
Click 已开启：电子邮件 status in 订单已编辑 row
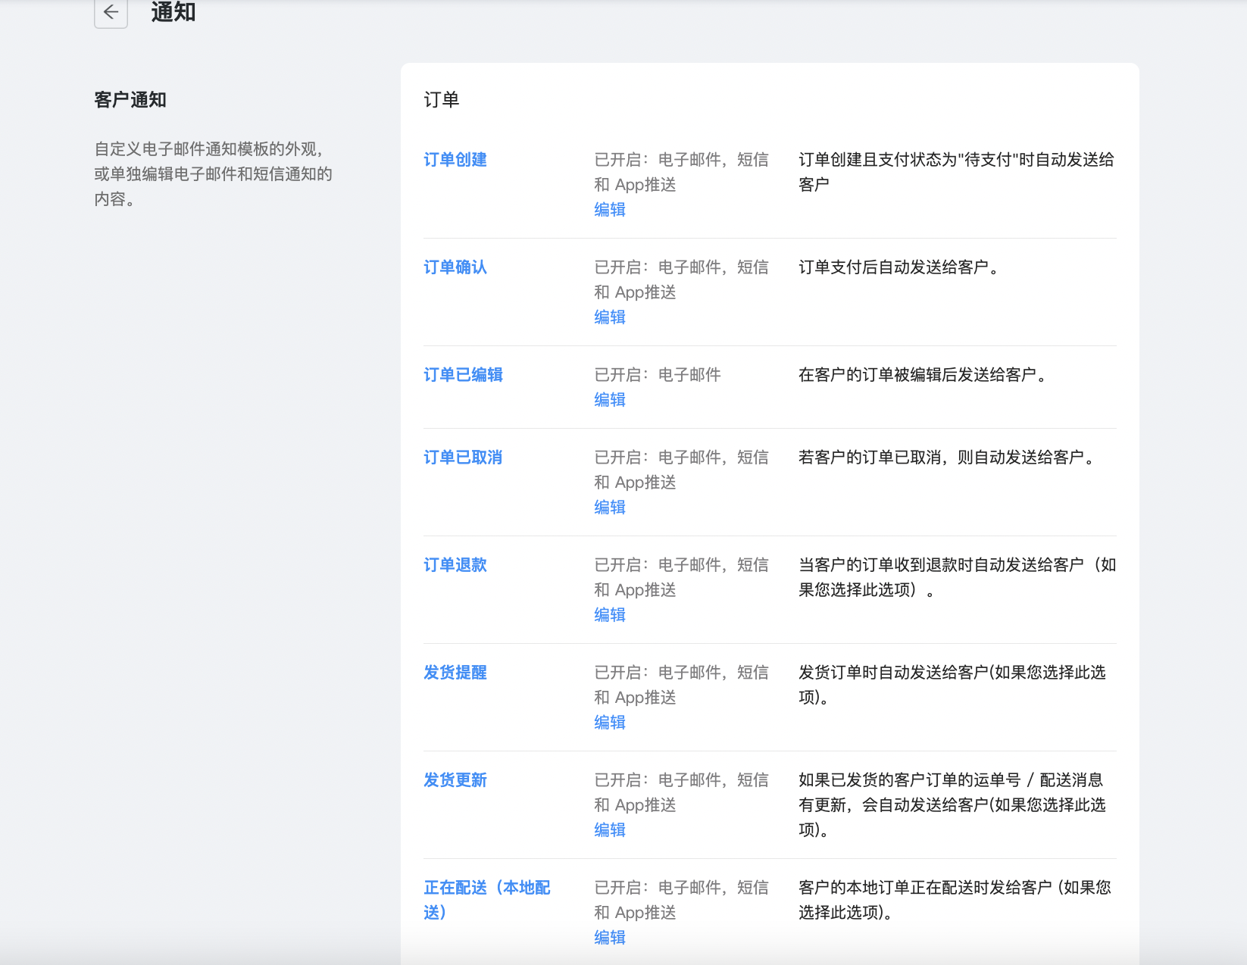pyautogui.click(x=658, y=375)
